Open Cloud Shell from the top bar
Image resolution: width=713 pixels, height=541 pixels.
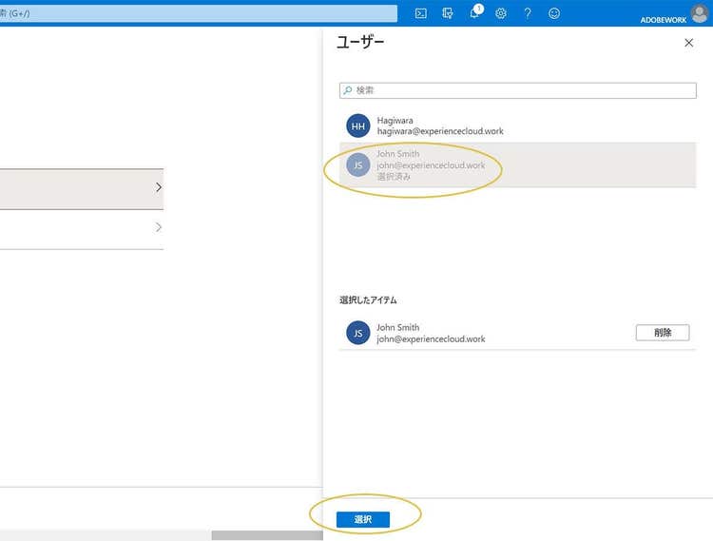click(420, 13)
